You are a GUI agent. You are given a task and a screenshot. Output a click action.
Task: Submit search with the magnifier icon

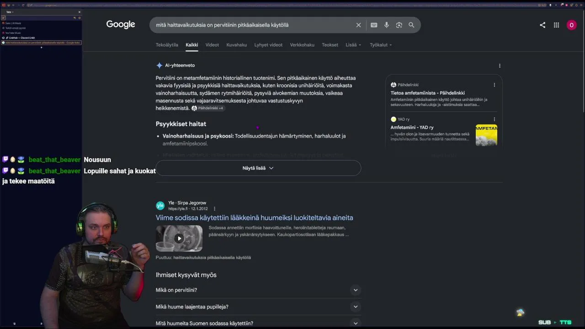(x=411, y=25)
